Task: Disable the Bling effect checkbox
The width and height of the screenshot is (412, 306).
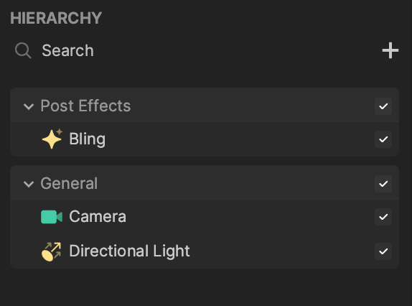Action: tap(383, 139)
